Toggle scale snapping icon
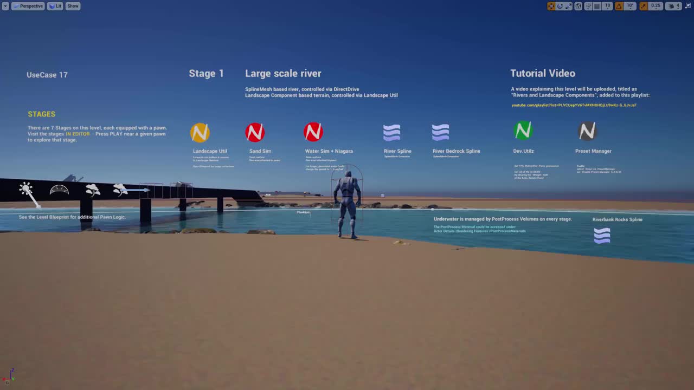 tap(644, 6)
